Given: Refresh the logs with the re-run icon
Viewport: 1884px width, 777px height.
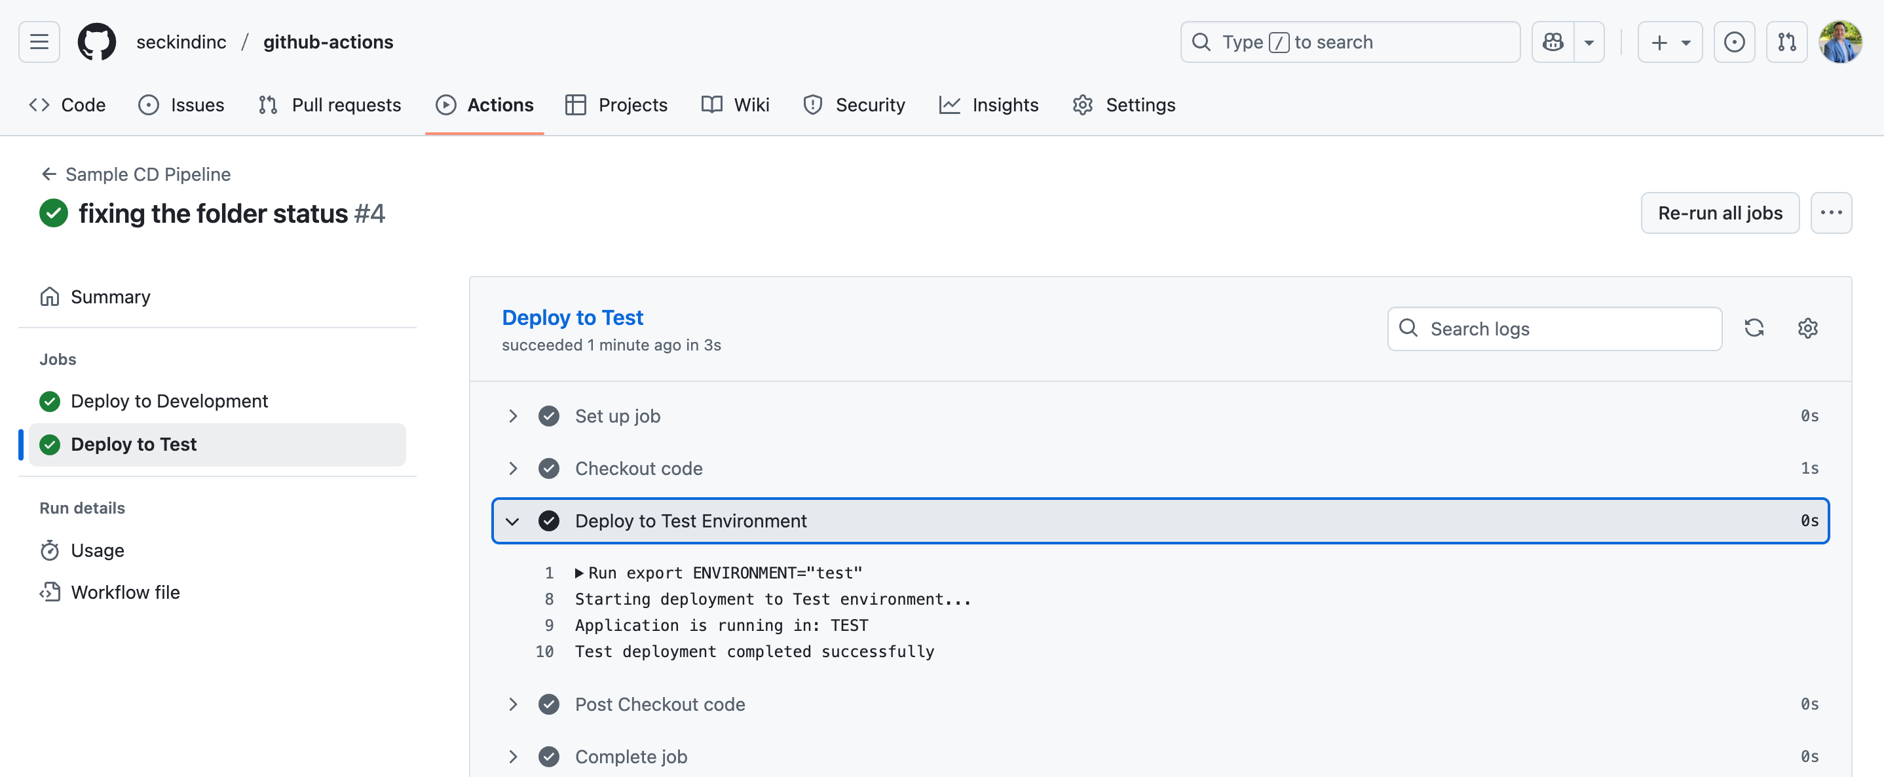Looking at the screenshot, I should point(1754,328).
